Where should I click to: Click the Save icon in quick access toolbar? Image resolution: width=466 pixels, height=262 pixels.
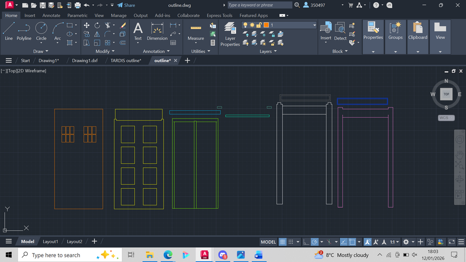point(43,5)
